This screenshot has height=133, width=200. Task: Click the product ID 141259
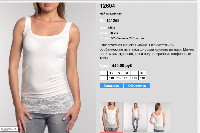113,20
